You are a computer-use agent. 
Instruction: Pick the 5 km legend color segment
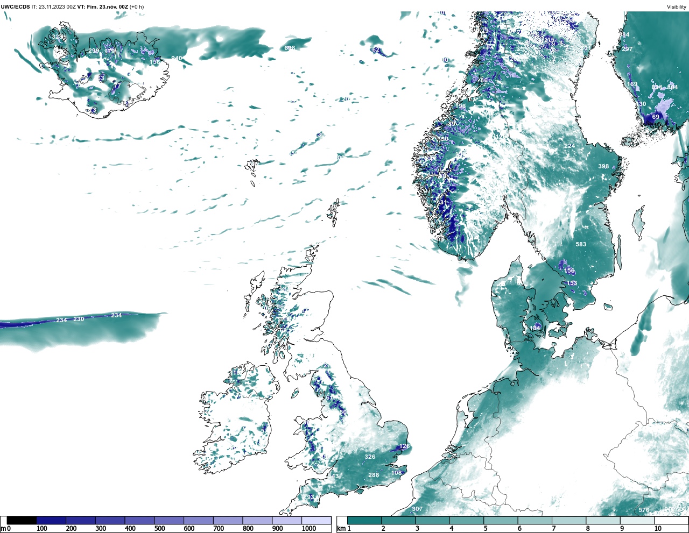tap(501, 521)
